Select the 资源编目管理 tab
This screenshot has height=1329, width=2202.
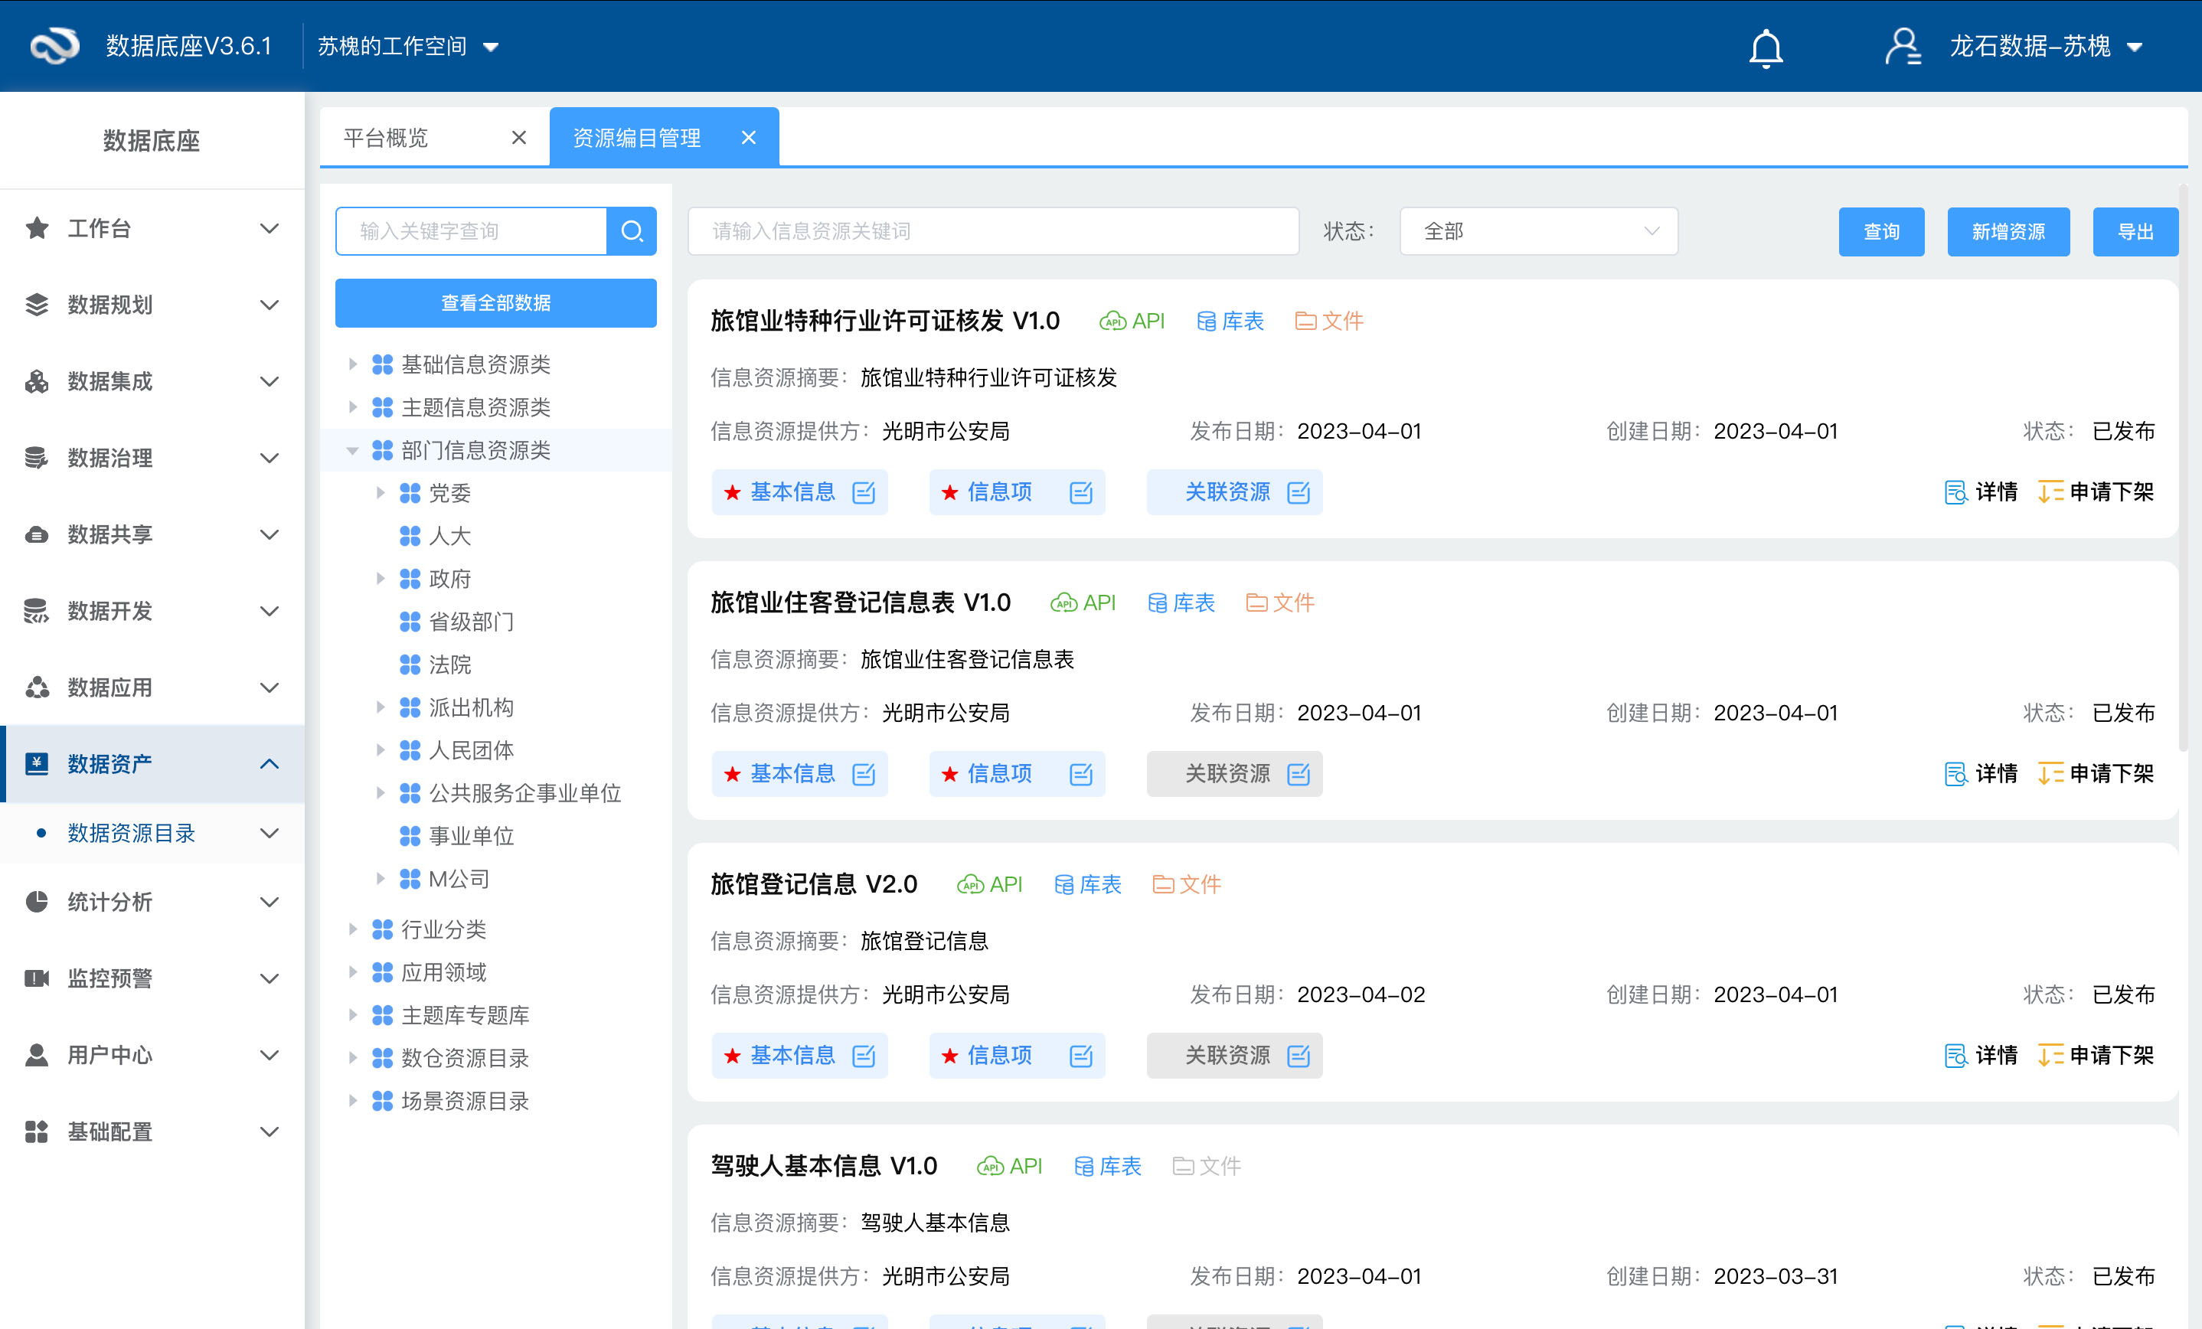[636, 137]
